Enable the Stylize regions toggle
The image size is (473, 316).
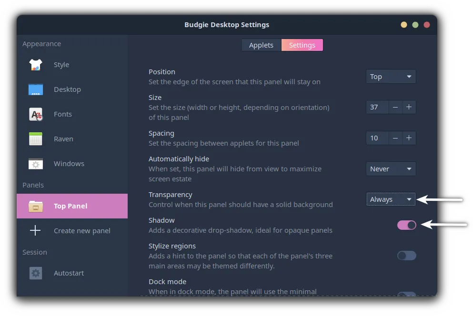(x=406, y=256)
